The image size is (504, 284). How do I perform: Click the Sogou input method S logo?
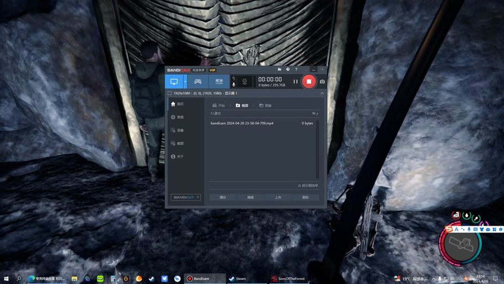click(x=449, y=229)
